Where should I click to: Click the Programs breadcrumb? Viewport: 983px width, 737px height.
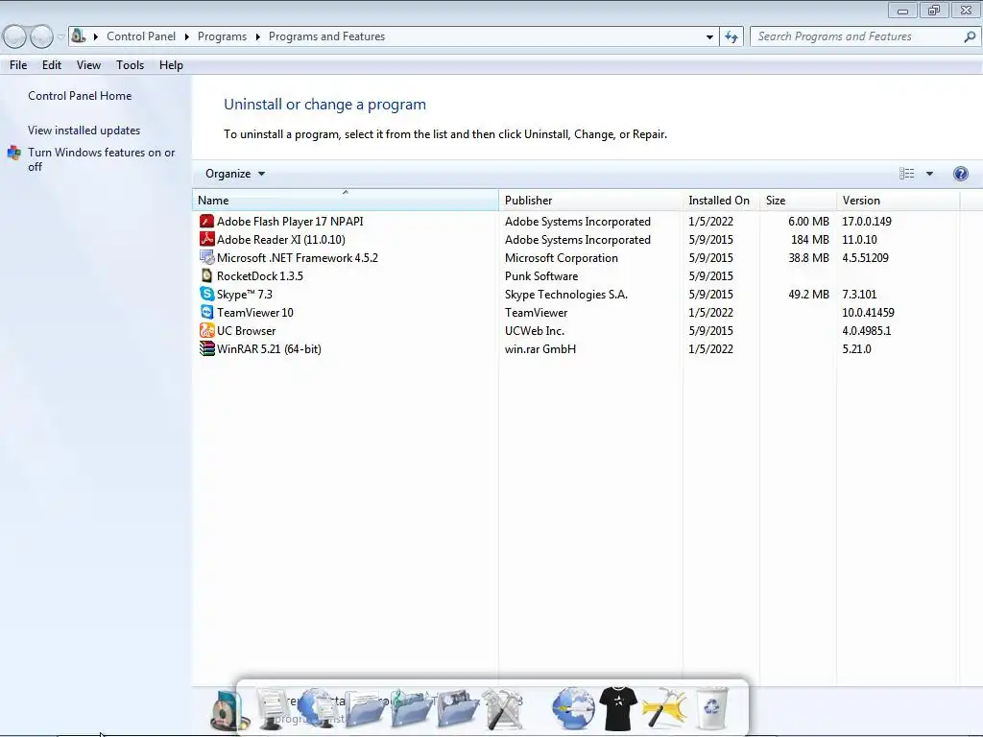[x=222, y=36]
